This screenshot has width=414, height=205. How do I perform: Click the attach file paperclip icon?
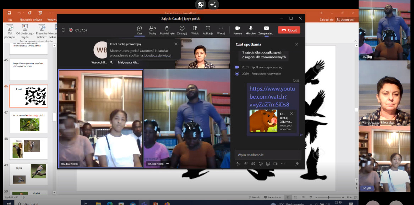[246, 164]
